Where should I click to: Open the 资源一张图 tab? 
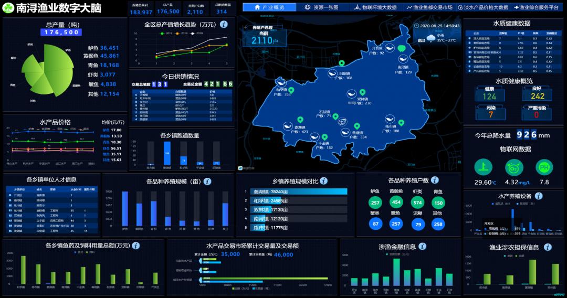point(321,7)
